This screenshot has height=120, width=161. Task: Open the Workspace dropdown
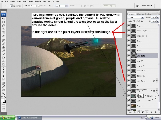pyautogui.click(x=147, y=6)
